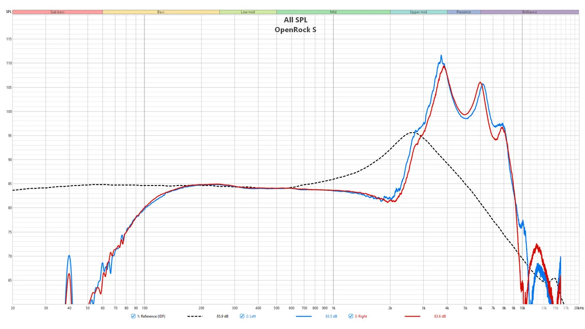The image size is (585, 329).
Task: Click the Presence band label
Action: click(463, 12)
